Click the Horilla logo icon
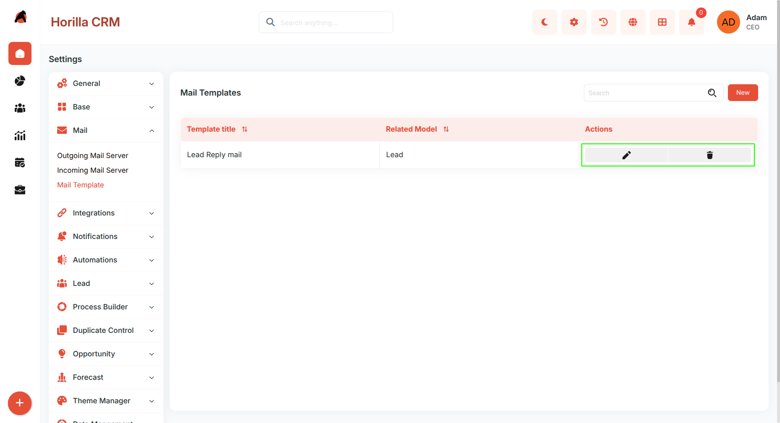 pyautogui.click(x=20, y=17)
